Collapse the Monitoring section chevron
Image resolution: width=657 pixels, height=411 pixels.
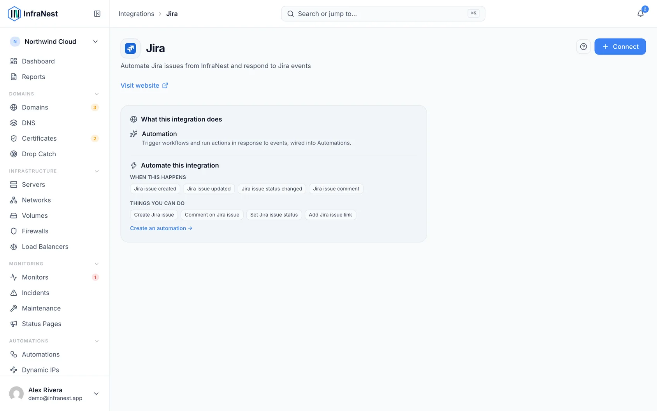pyautogui.click(x=97, y=264)
